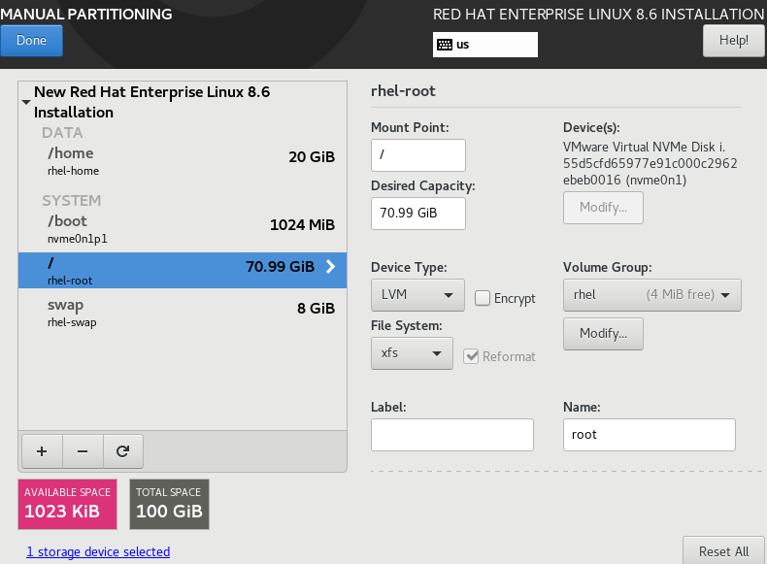
Task: Click the Desired Capacity field
Action: (x=418, y=214)
